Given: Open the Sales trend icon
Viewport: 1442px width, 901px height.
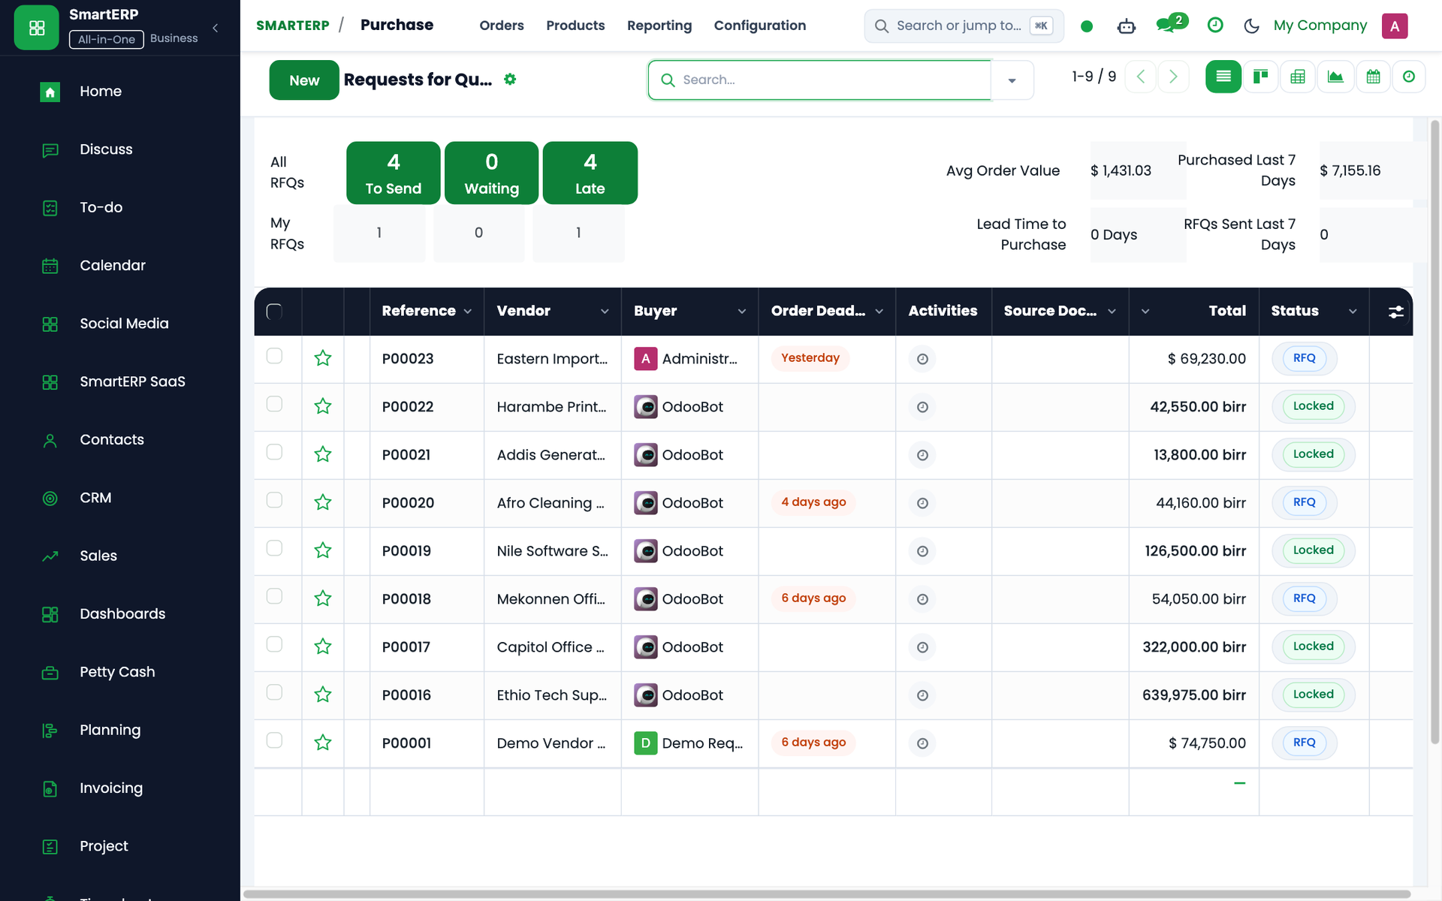Looking at the screenshot, I should pos(50,556).
